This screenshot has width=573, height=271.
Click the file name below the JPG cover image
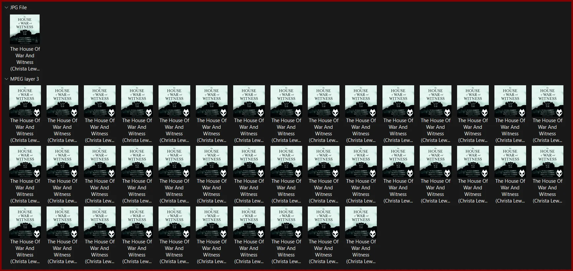click(x=25, y=59)
